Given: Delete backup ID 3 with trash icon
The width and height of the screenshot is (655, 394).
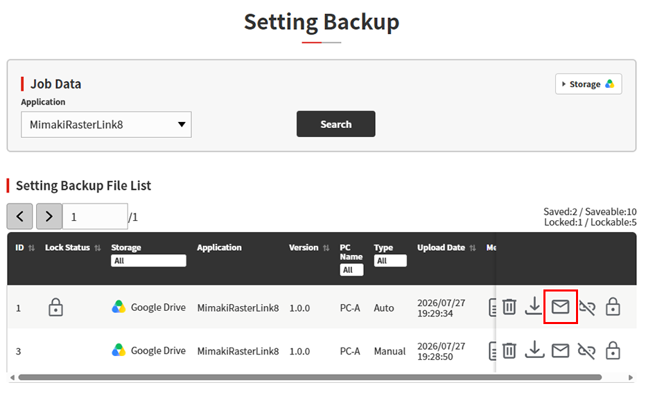Looking at the screenshot, I should point(509,350).
